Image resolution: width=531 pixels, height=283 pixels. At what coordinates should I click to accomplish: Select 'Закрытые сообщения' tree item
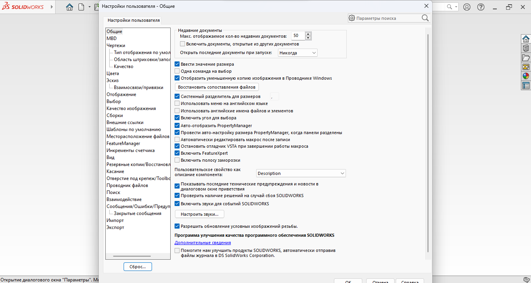point(138,213)
